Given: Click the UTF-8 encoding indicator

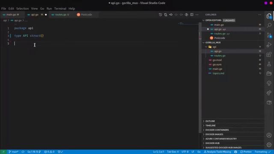Looking at the screenshot, I should pos(185,152).
